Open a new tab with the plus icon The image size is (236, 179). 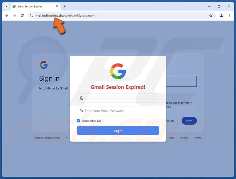(x=65, y=6)
